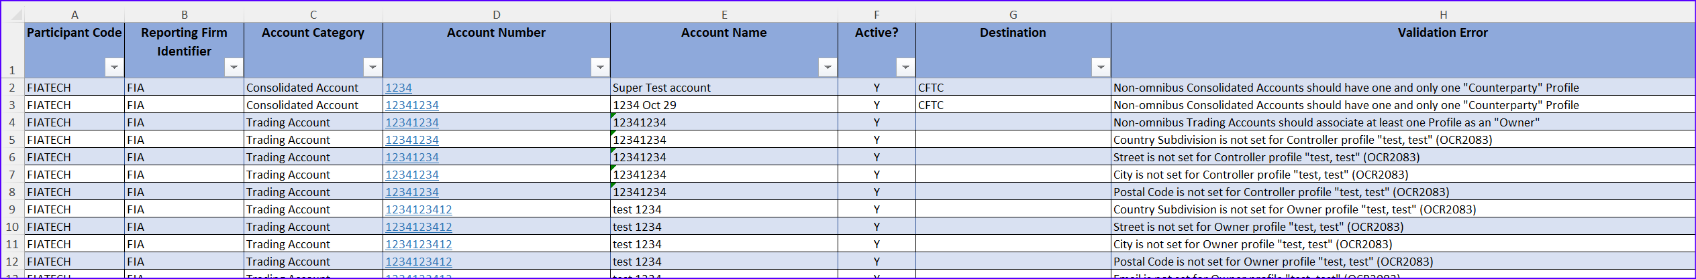Open account number link 1234

[x=399, y=88]
